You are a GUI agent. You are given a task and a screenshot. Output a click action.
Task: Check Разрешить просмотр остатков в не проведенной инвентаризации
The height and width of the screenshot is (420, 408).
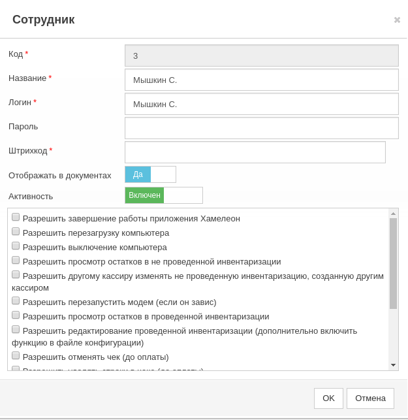pos(16,260)
